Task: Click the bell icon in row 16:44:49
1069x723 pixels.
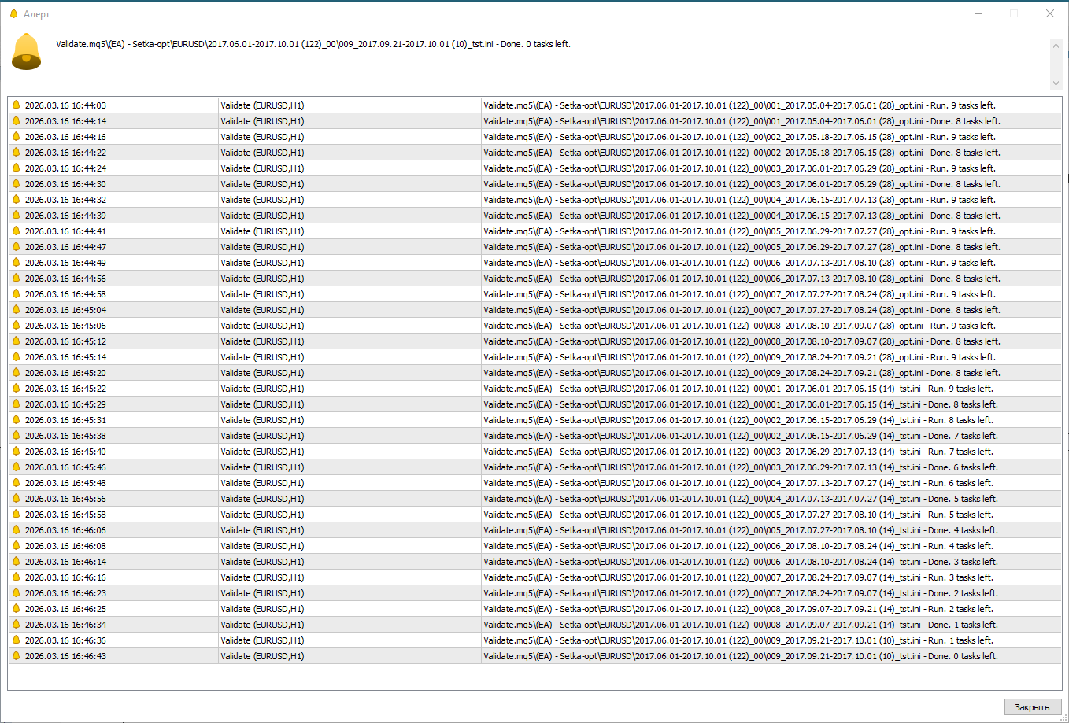Action: click(x=16, y=263)
